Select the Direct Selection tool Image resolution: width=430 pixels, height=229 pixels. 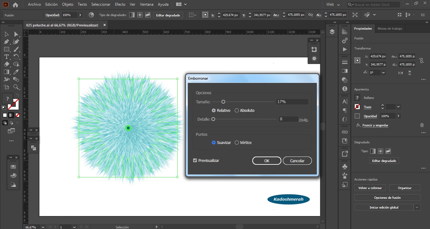click(x=16, y=34)
